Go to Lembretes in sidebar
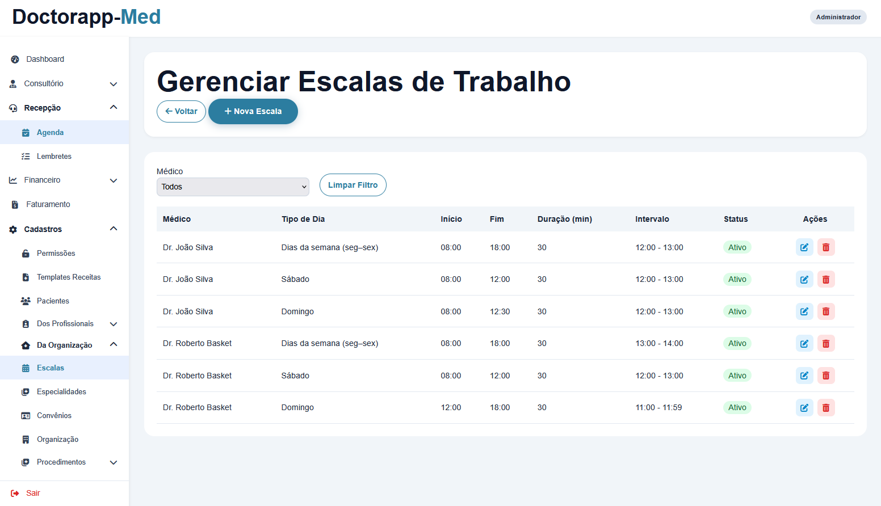Image resolution: width=881 pixels, height=506 pixels. click(x=64, y=156)
